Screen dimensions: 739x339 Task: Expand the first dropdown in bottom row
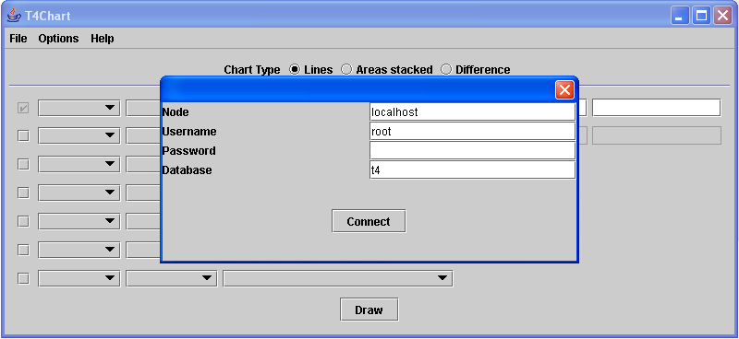pos(79,278)
